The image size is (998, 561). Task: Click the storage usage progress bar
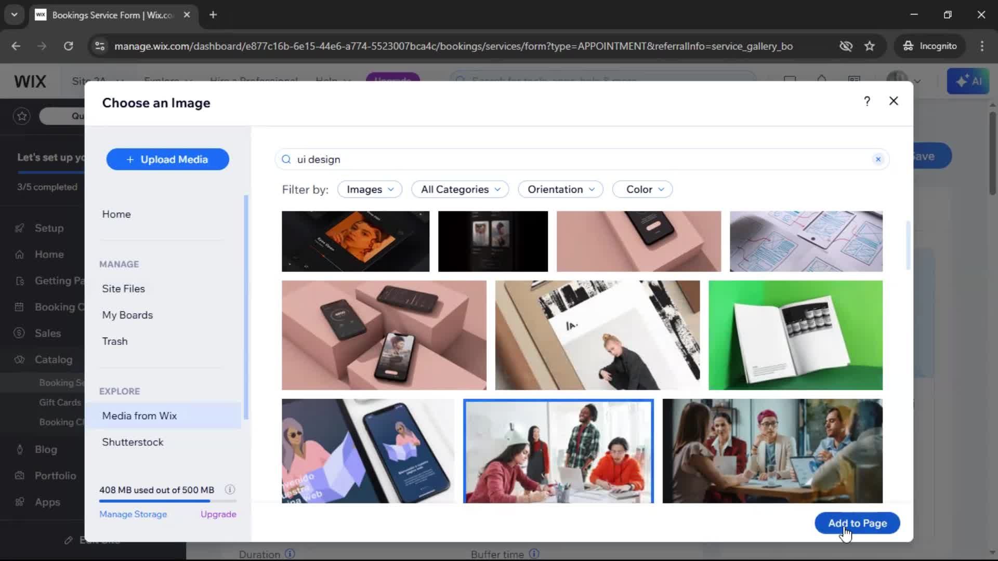[x=167, y=501]
